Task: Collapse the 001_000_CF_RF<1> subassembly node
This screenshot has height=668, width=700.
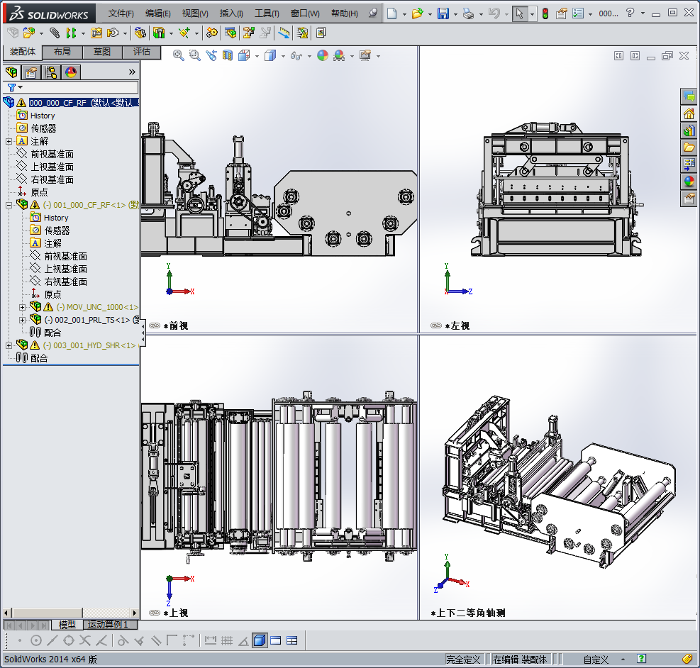Action: [x=9, y=205]
